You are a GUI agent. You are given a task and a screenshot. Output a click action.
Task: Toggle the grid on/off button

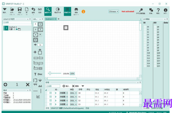(68, 11)
